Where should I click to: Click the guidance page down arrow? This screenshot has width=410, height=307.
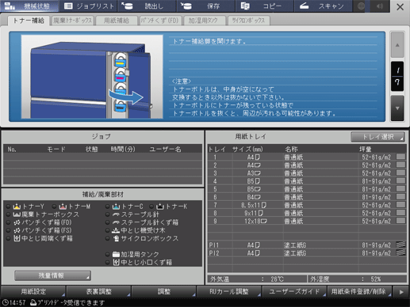pyautogui.click(x=397, y=108)
